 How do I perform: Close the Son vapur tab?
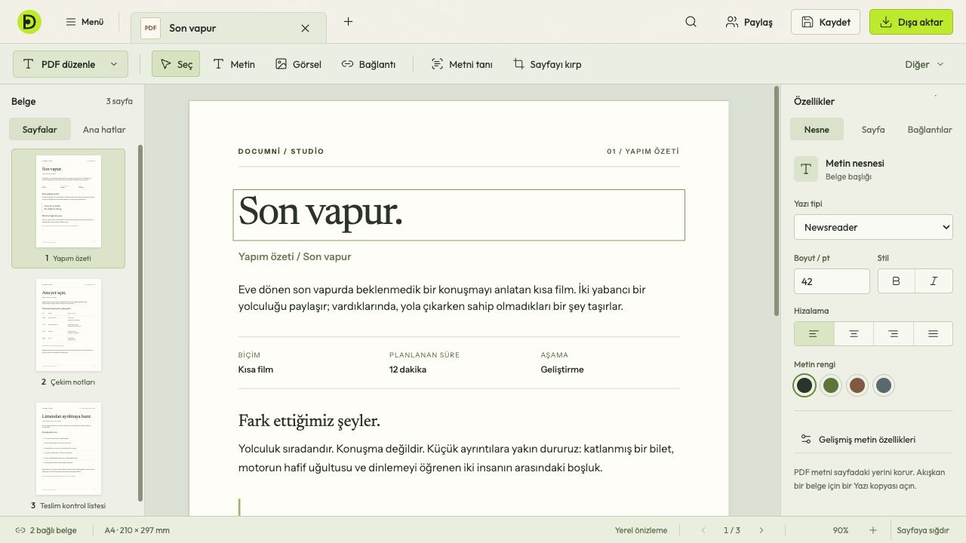(305, 28)
